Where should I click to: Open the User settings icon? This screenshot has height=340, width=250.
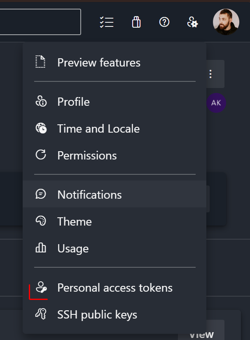(x=192, y=22)
